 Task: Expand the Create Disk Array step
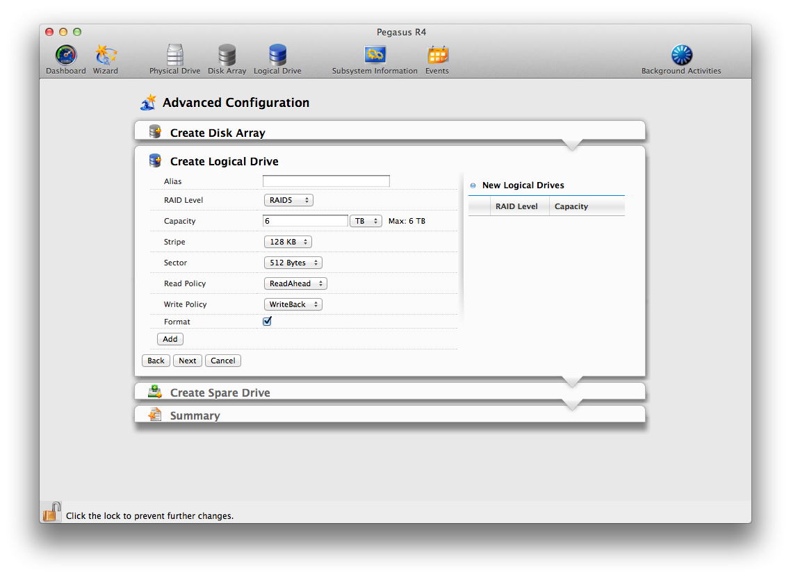[x=218, y=133]
